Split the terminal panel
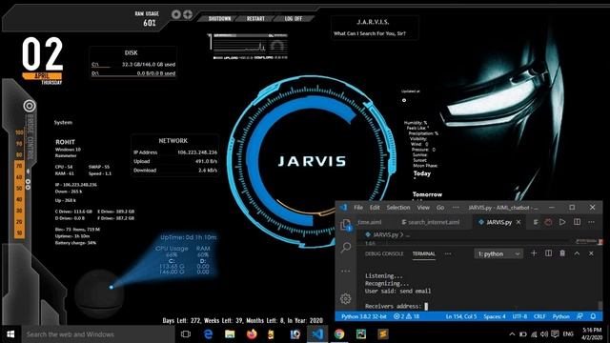The image size is (610, 343). 548,253
